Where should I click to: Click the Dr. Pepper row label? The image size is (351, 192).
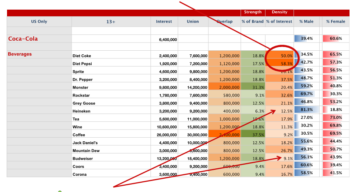(x=82, y=80)
